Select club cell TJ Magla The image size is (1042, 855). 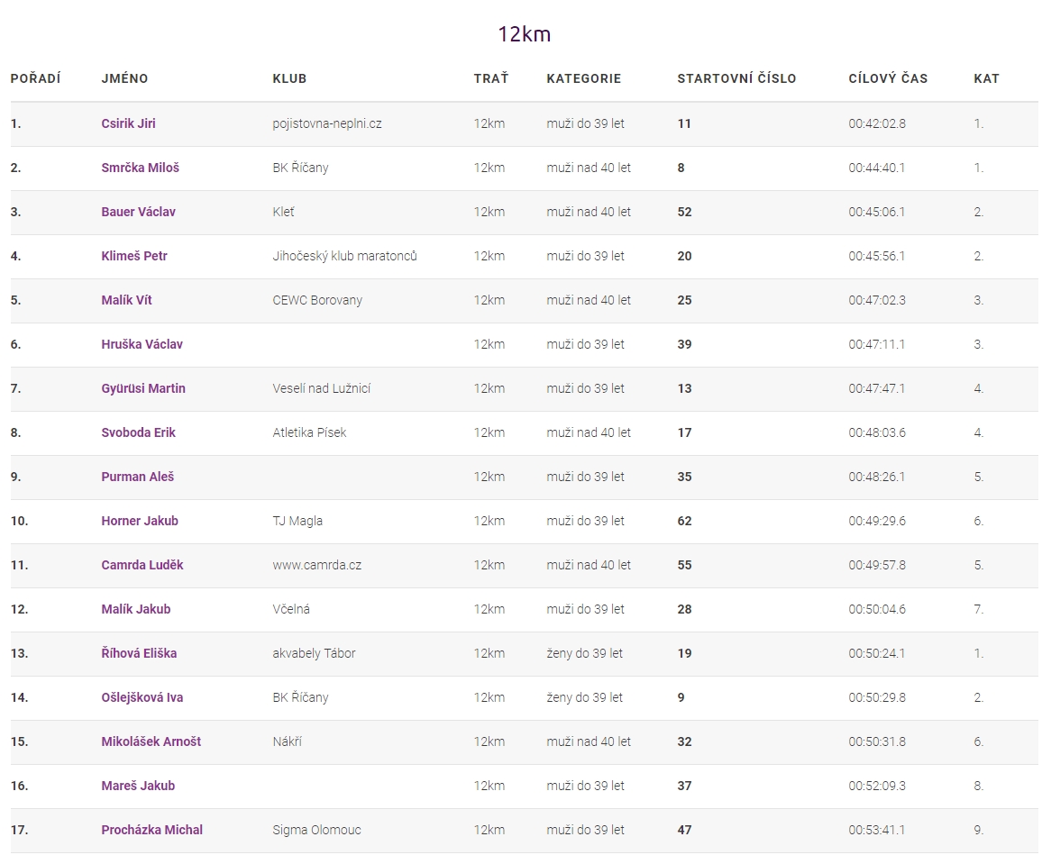click(x=297, y=521)
